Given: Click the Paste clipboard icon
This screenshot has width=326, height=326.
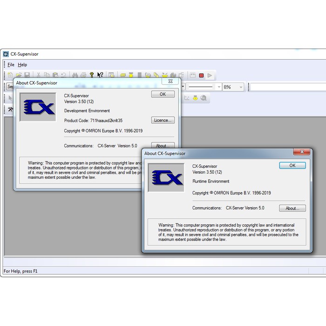Looking at the screenshot, I should (x=55, y=75).
